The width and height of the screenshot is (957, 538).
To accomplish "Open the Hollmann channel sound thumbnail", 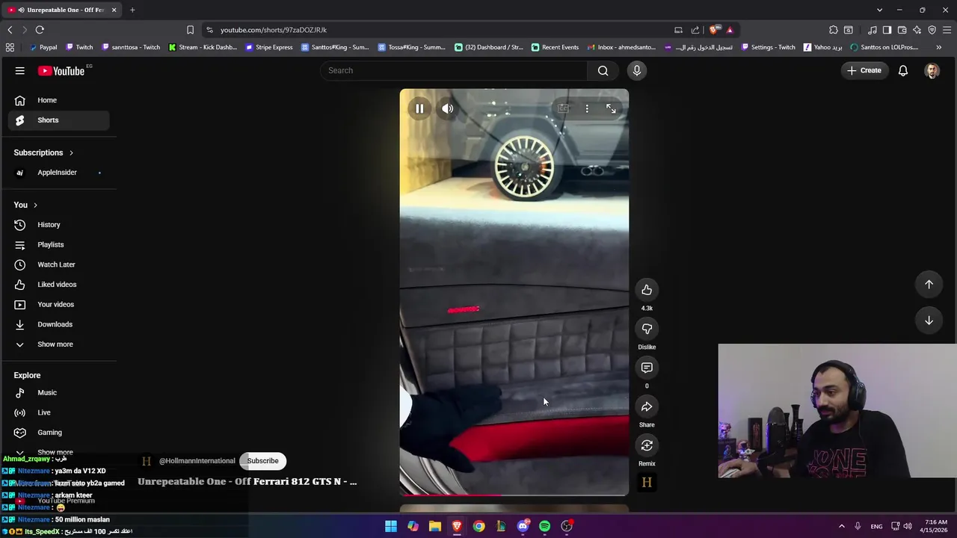I will click(x=647, y=483).
